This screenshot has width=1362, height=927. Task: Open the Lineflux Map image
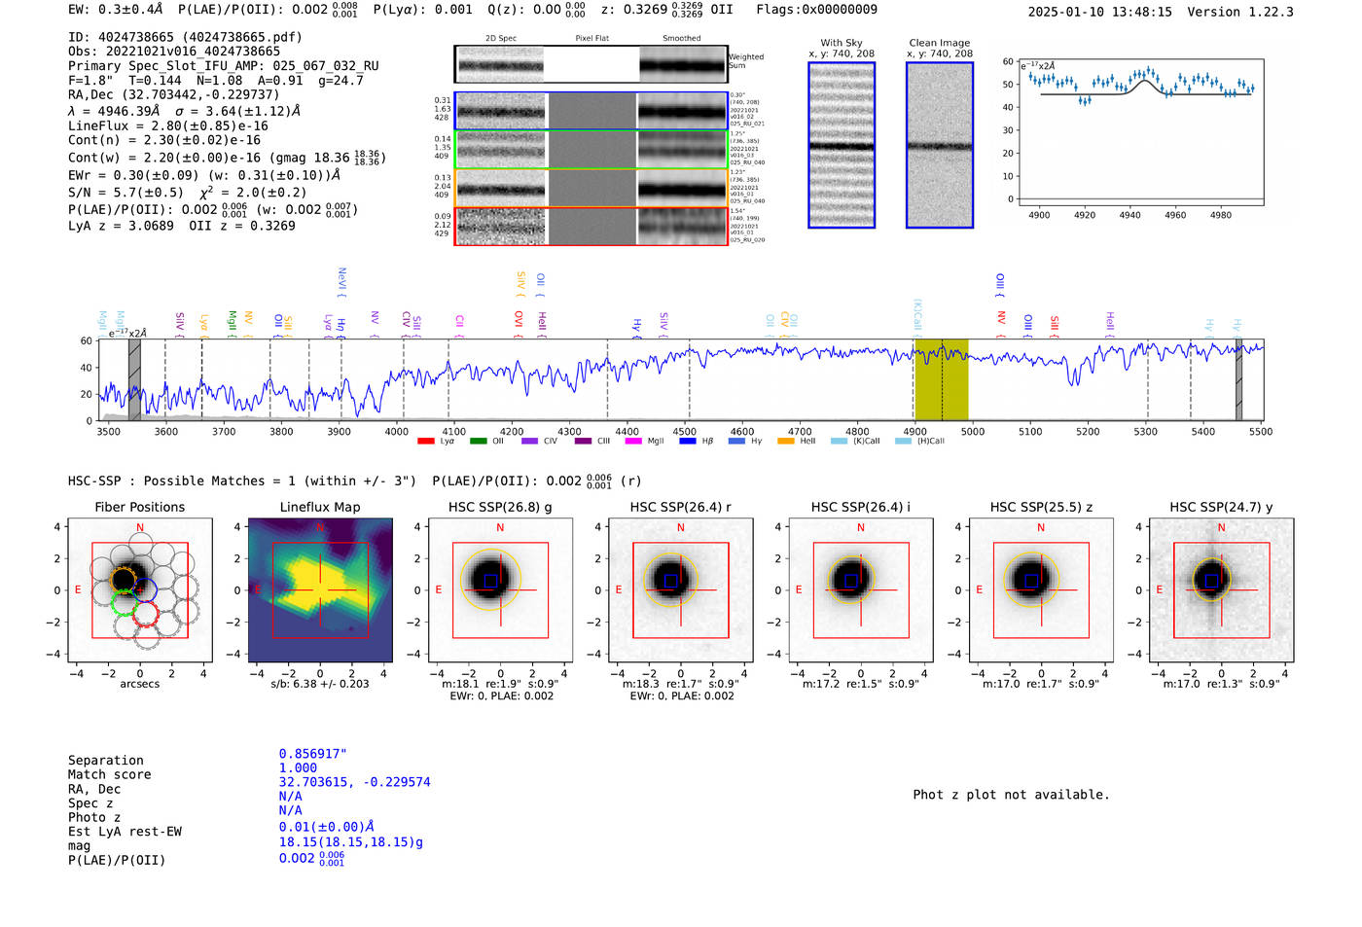coord(320,590)
